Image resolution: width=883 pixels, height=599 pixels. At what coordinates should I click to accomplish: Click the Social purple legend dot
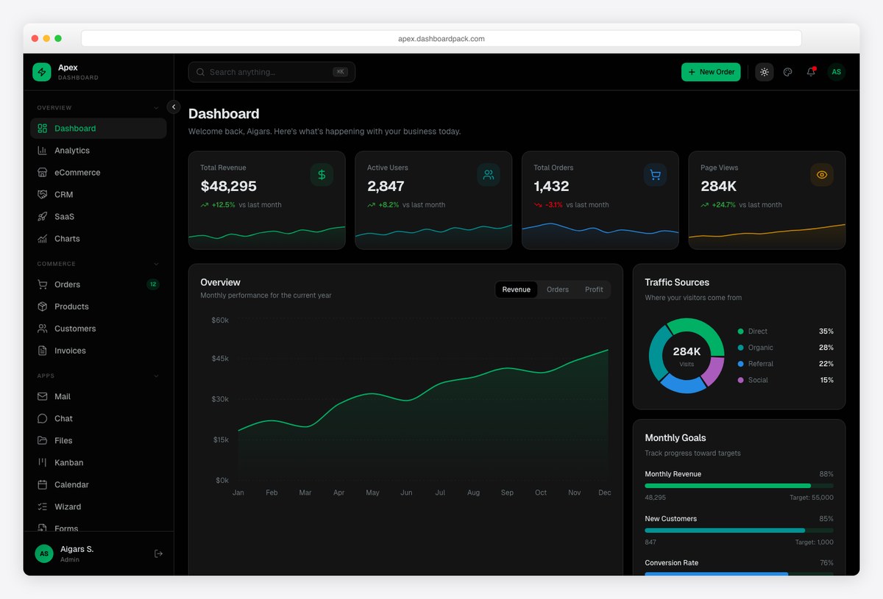[740, 380]
